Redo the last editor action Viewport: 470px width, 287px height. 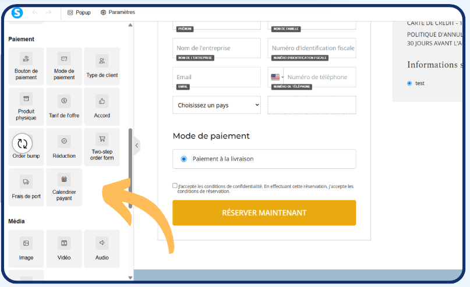48,13
